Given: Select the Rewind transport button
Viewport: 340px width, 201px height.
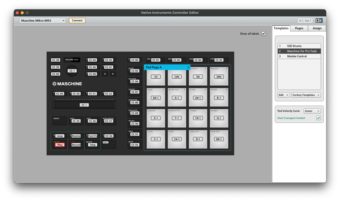Looking at the screenshot, I should coord(76,136).
